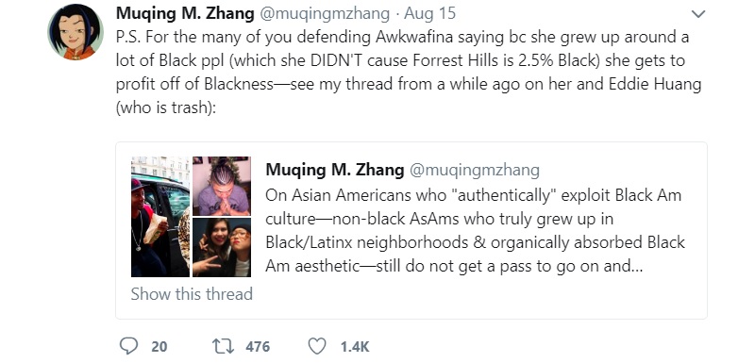This screenshot has width=755, height=363.
Task: Click the Muqing M. Zhang author name
Action: pyautogui.click(x=185, y=13)
